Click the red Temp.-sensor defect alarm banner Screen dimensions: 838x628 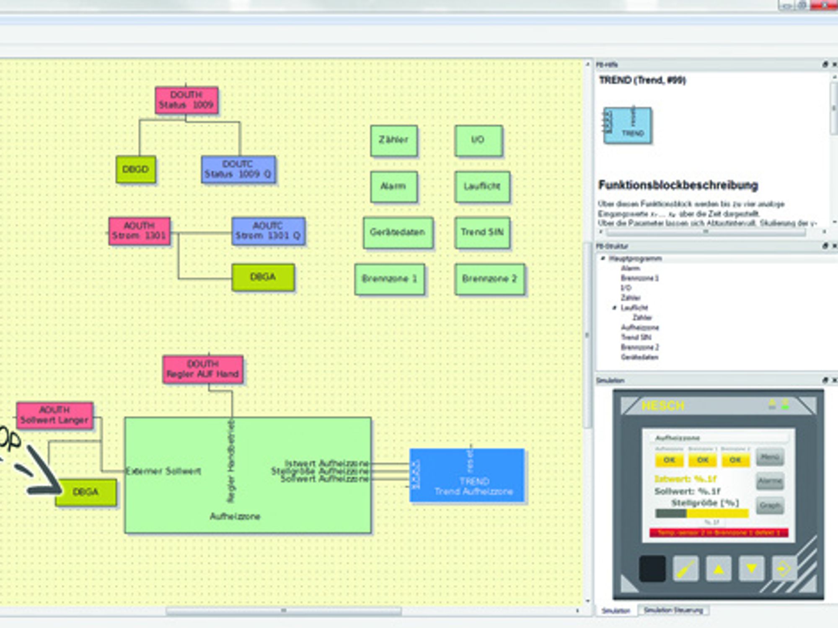click(719, 533)
